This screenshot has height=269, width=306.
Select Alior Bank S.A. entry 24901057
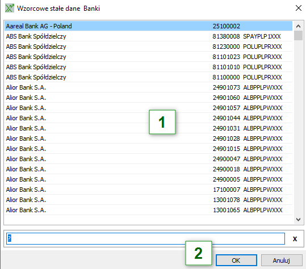(148, 108)
